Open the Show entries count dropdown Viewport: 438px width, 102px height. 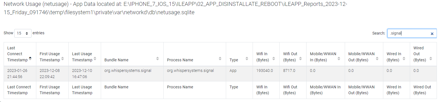[x=23, y=33]
